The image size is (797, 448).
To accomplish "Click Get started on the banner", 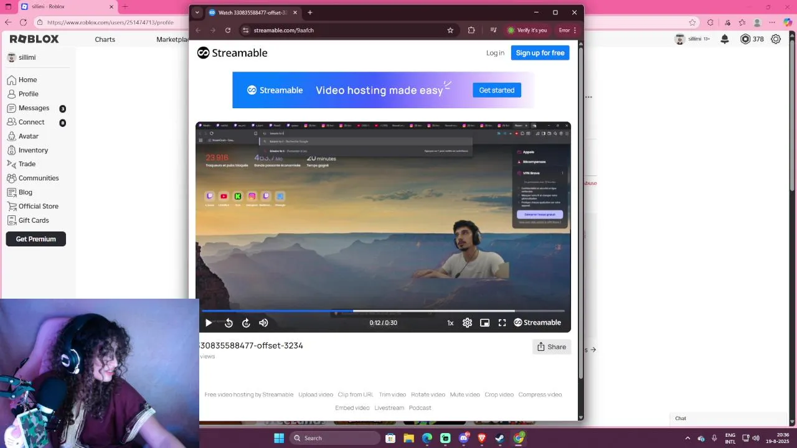I will (x=497, y=90).
